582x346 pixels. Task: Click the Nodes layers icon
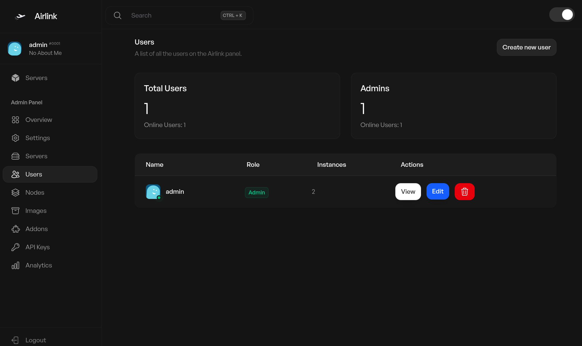click(x=15, y=193)
